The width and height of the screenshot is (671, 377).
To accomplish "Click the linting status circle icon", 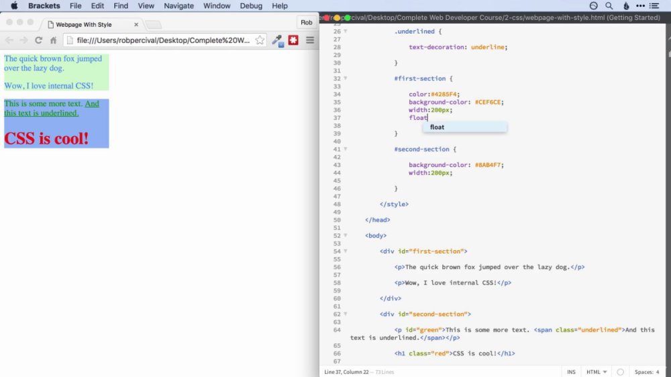I will coord(620,372).
